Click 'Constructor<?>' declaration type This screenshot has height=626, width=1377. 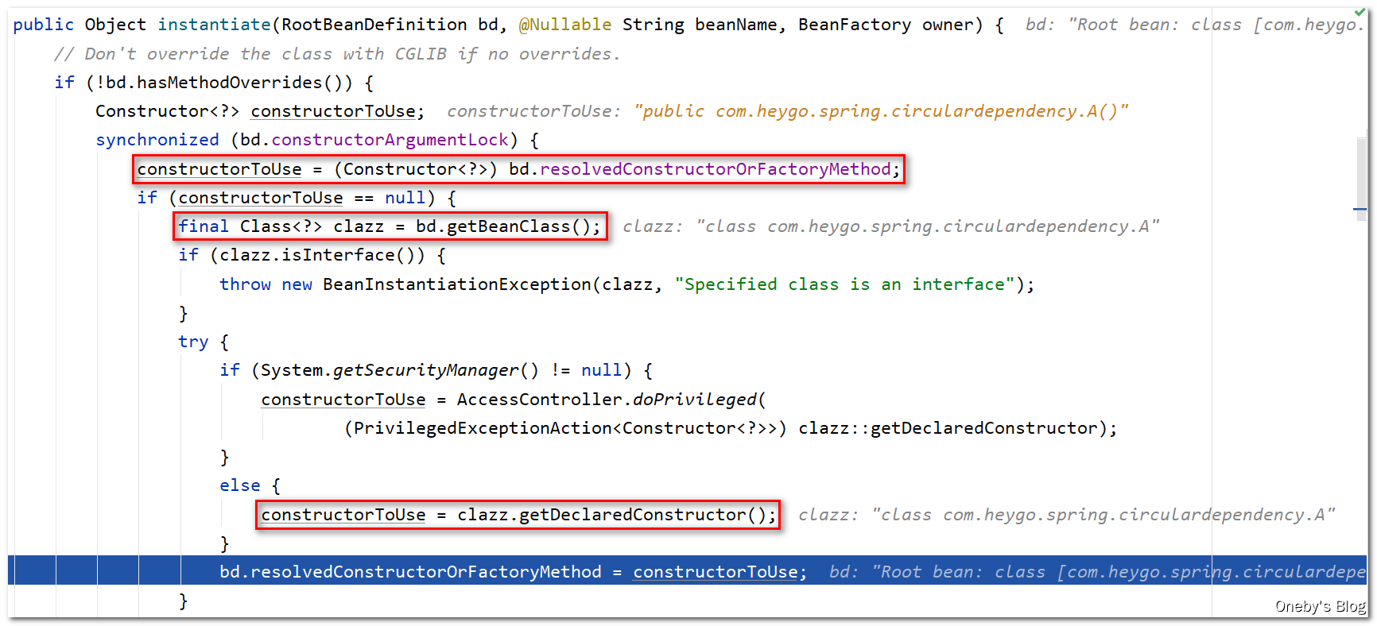click(x=168, y=111)
